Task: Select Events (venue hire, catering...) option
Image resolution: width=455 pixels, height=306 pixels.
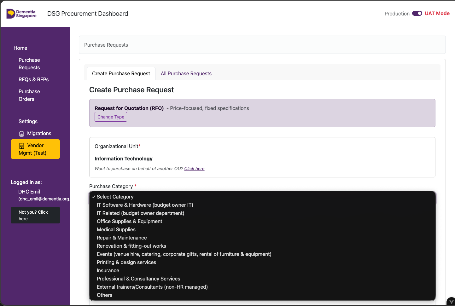Action: (262, 254)
